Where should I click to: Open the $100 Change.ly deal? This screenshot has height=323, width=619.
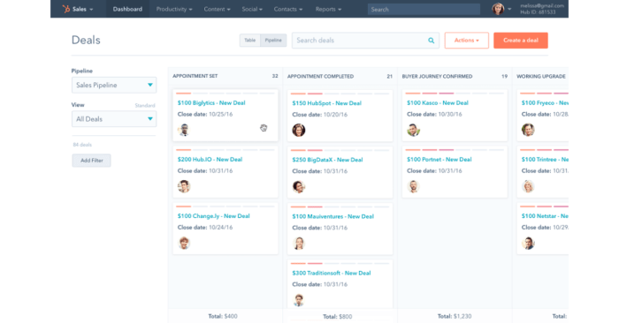214,216
